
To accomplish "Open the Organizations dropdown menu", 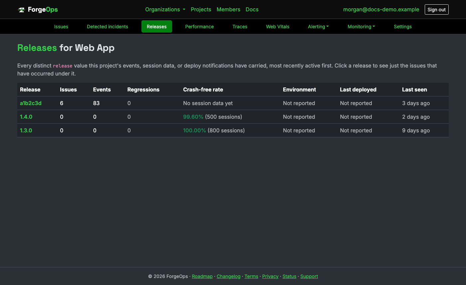I will click(165, 9).
